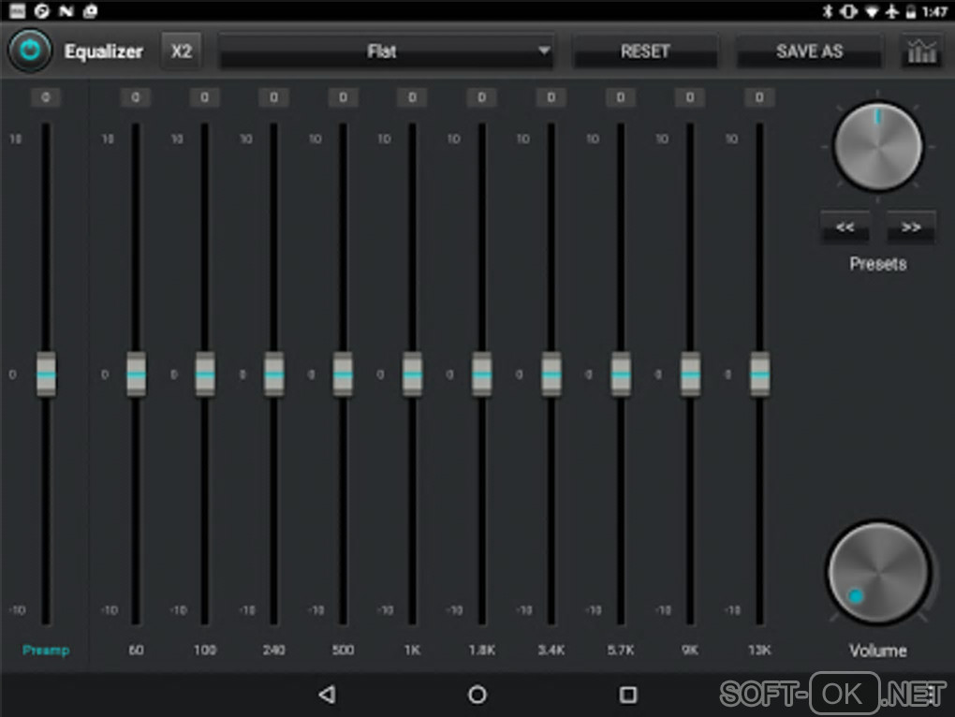Click the 500 Hz band slider handle
Screen dimensions: 955x717
pos(343,374)
